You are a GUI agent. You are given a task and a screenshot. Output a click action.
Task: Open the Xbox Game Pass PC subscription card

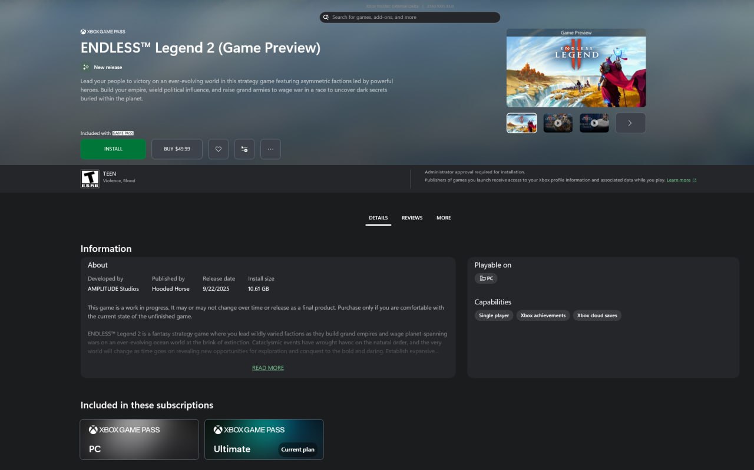(x=139, y=439)
